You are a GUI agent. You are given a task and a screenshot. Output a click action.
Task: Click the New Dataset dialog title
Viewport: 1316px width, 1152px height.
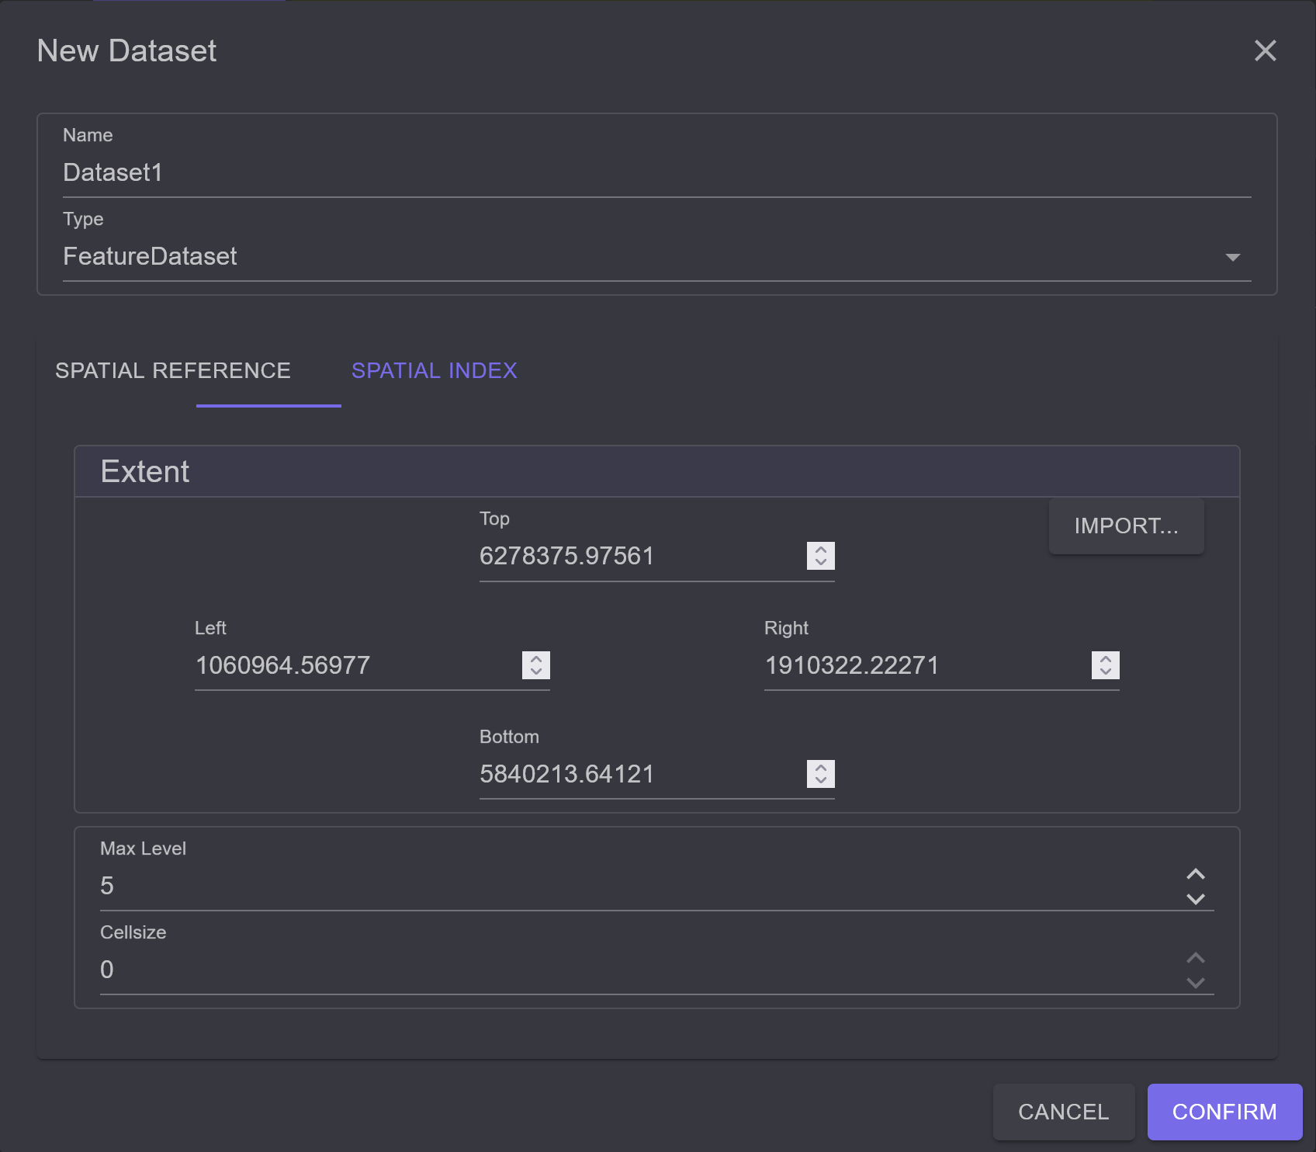[x=126, y=51]
